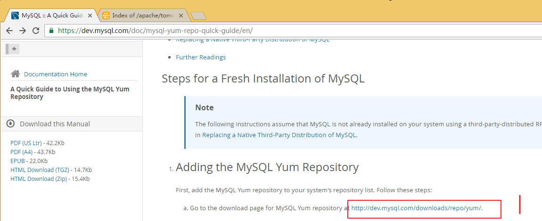
Task: Click the heading Steps for a Fresh Installation of MySQL
Action: coord(263,79)
